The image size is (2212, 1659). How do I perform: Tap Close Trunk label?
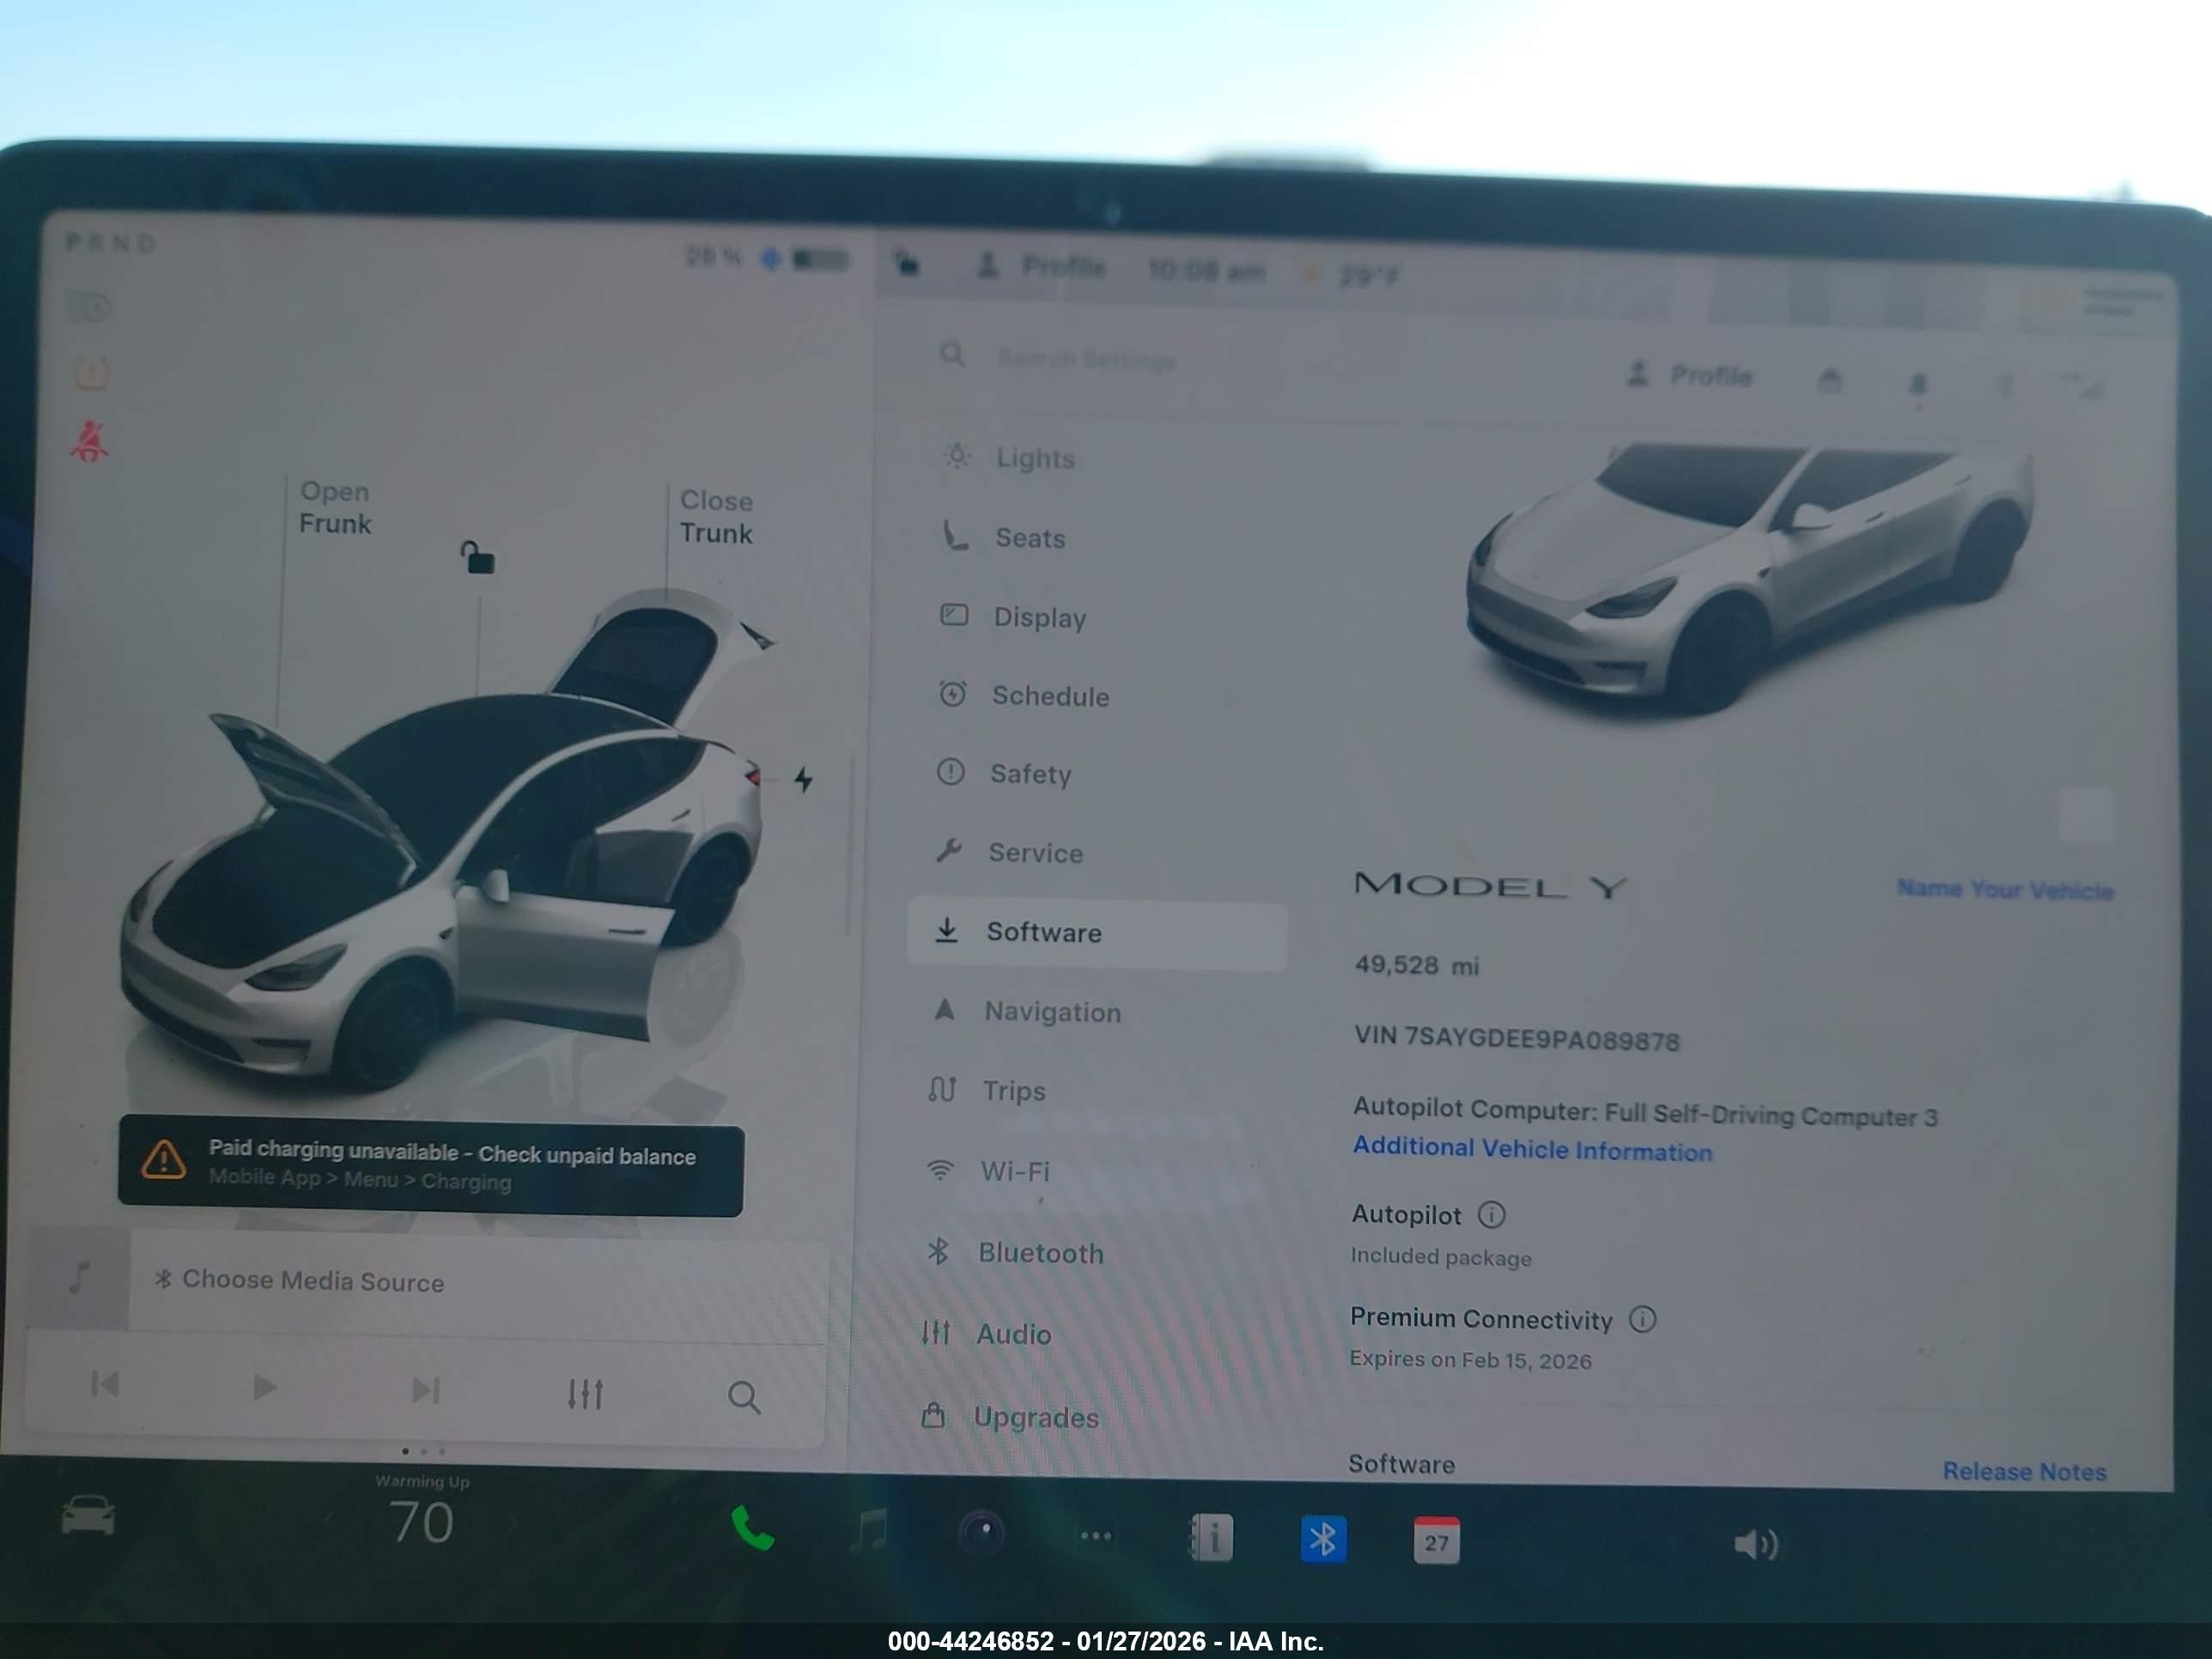[716, 517]
